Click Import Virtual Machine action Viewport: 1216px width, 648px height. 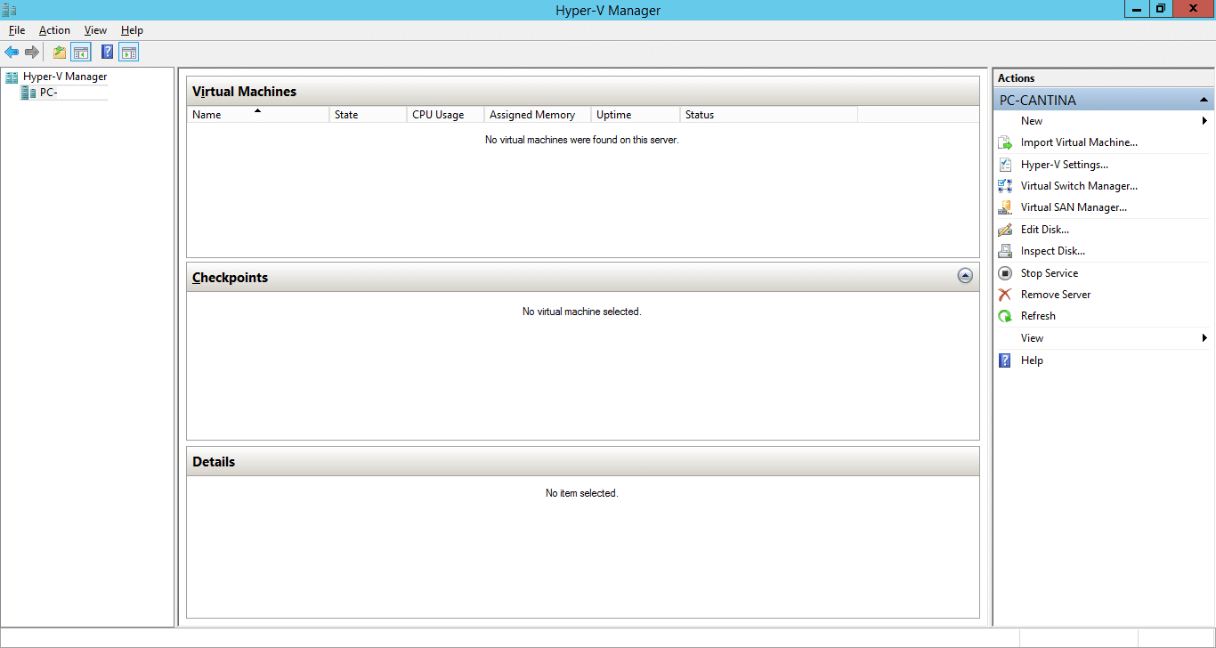1079,142
